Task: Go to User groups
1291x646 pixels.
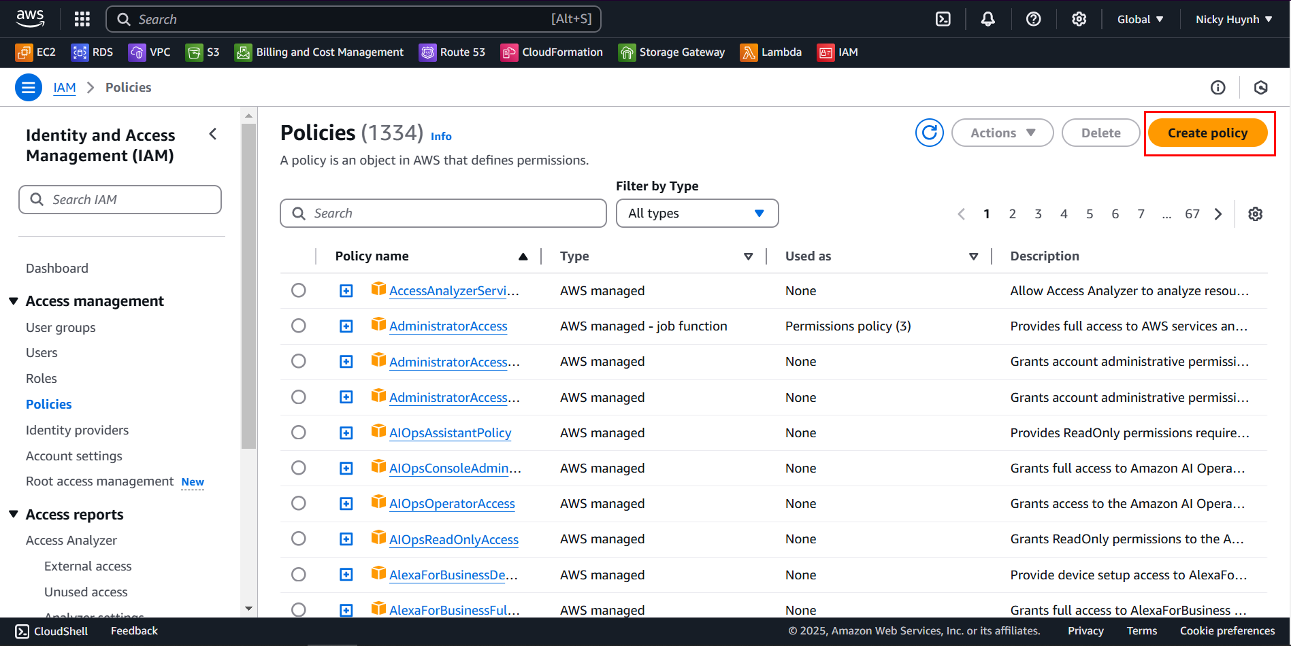Action: click(x=61, y=328)
